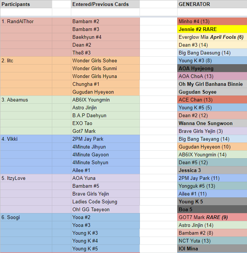Viewport: 247px width, 253px height.
Task: Select 'B.A.P Daehyun' cell
Action: (105, 116)
